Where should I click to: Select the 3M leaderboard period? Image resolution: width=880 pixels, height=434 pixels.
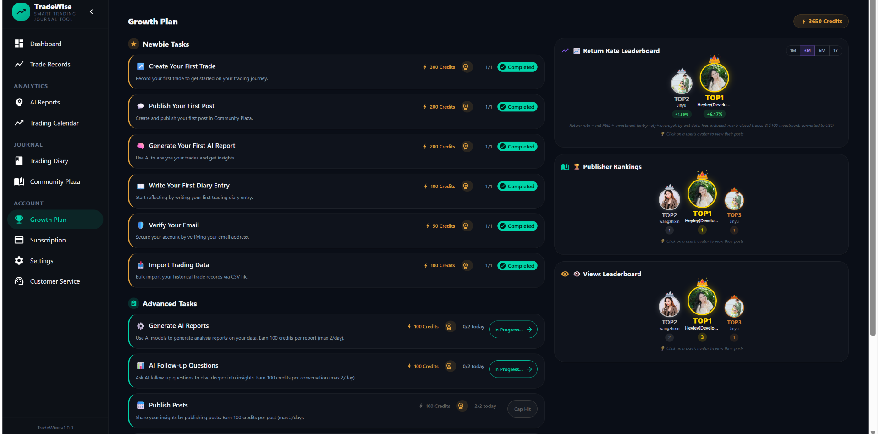point(807,51)
